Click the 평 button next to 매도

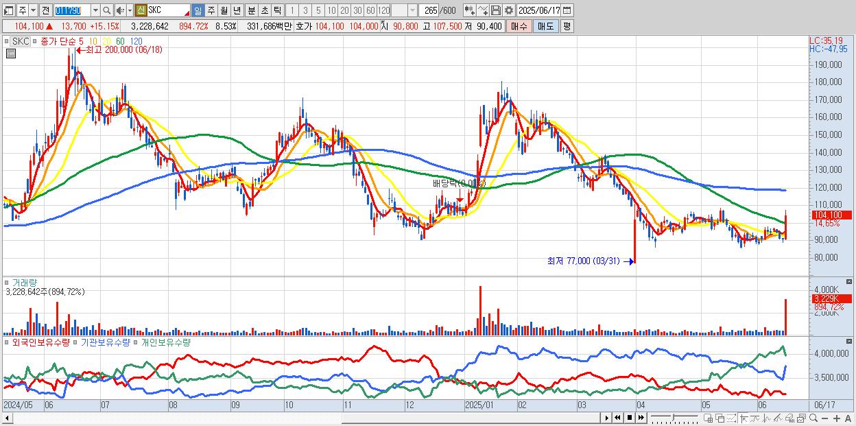tap(567, 26)
